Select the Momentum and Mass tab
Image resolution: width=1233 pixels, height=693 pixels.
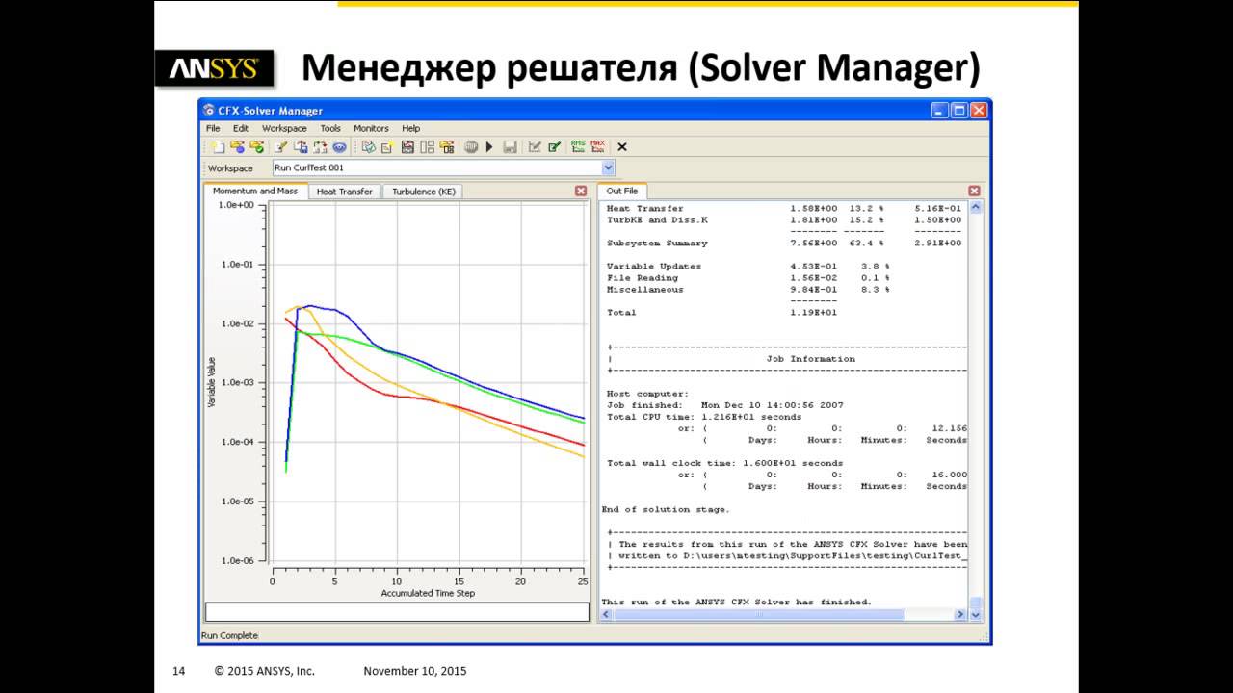click(x=255, y=191)
